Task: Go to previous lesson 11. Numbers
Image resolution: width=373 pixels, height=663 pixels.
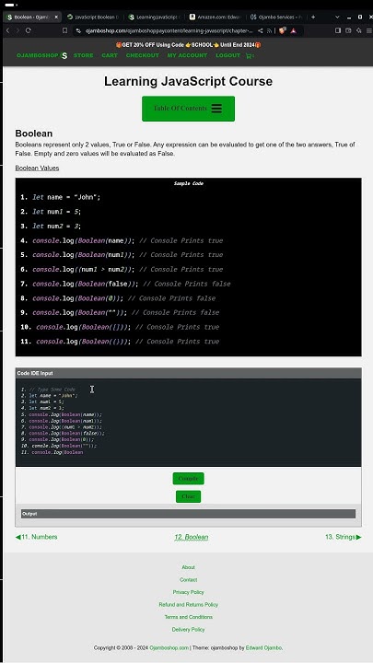Action: point(36,537)
